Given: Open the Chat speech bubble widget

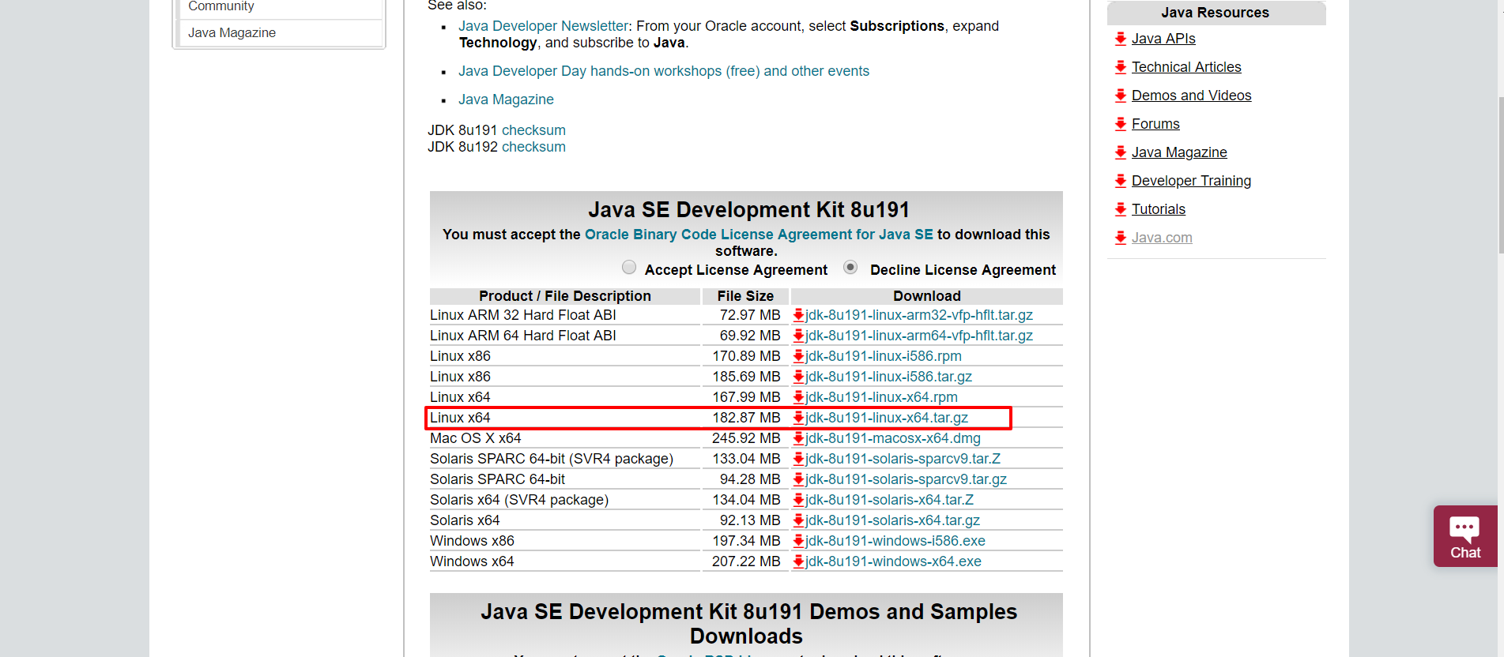Looking at the screenshot, I should click(1465, 536).
